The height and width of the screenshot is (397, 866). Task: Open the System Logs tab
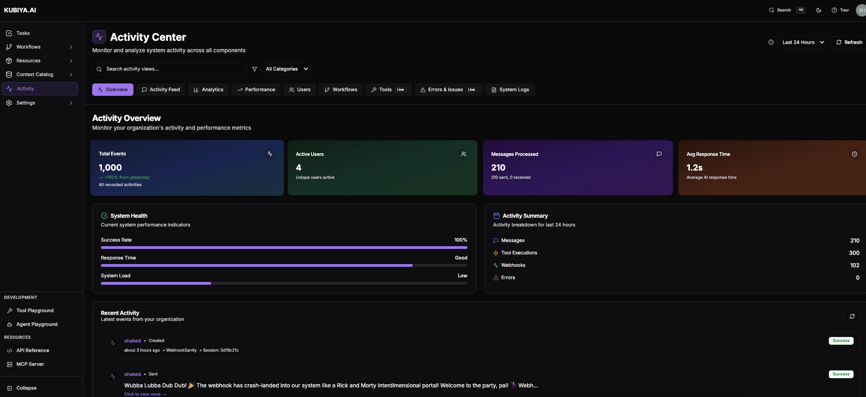[x=510, y=89]
